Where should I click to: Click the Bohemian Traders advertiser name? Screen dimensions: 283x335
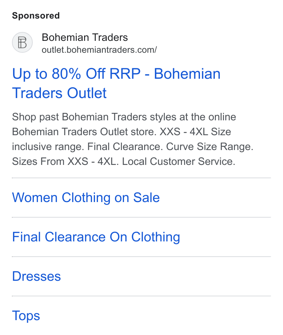coord(85,38)
